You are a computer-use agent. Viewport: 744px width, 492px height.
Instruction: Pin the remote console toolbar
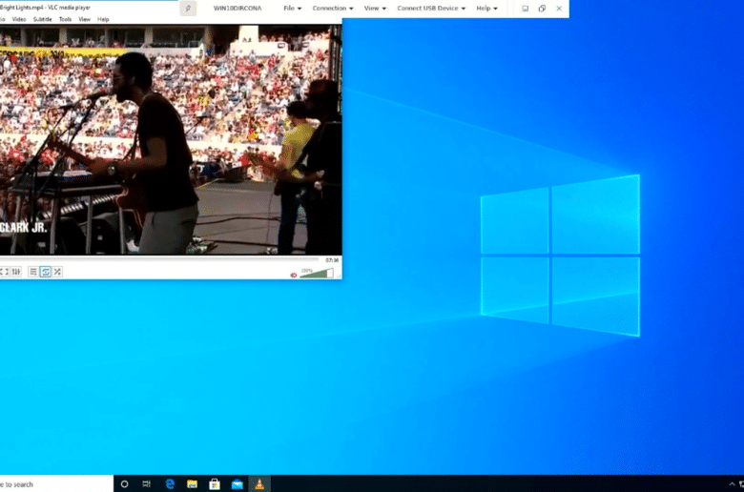coord(188,8)
